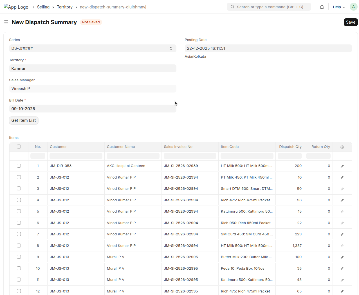
Task: Toggle the sidebar hamburger menu icon
Action: 6,22
